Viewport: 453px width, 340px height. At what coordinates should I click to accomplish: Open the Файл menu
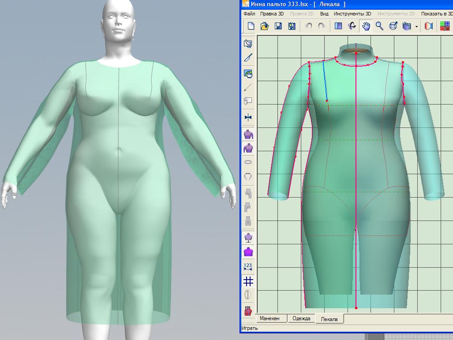tap(249, 14)
